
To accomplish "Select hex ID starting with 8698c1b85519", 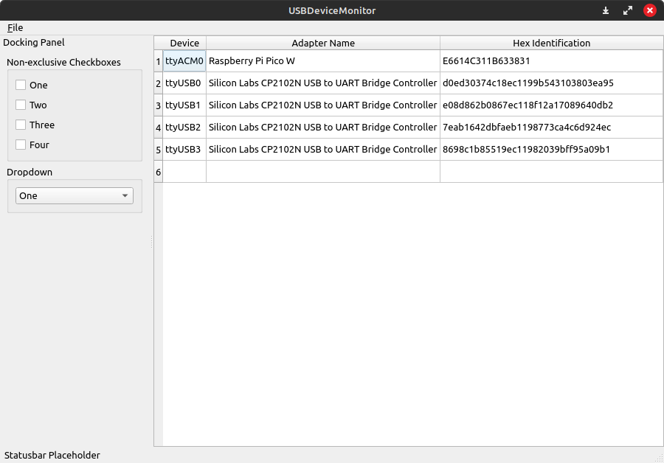I will click(x=551, y=149).
